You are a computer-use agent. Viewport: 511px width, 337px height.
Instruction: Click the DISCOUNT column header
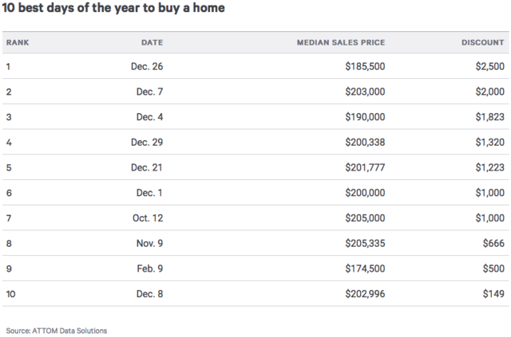click(483, 42)
